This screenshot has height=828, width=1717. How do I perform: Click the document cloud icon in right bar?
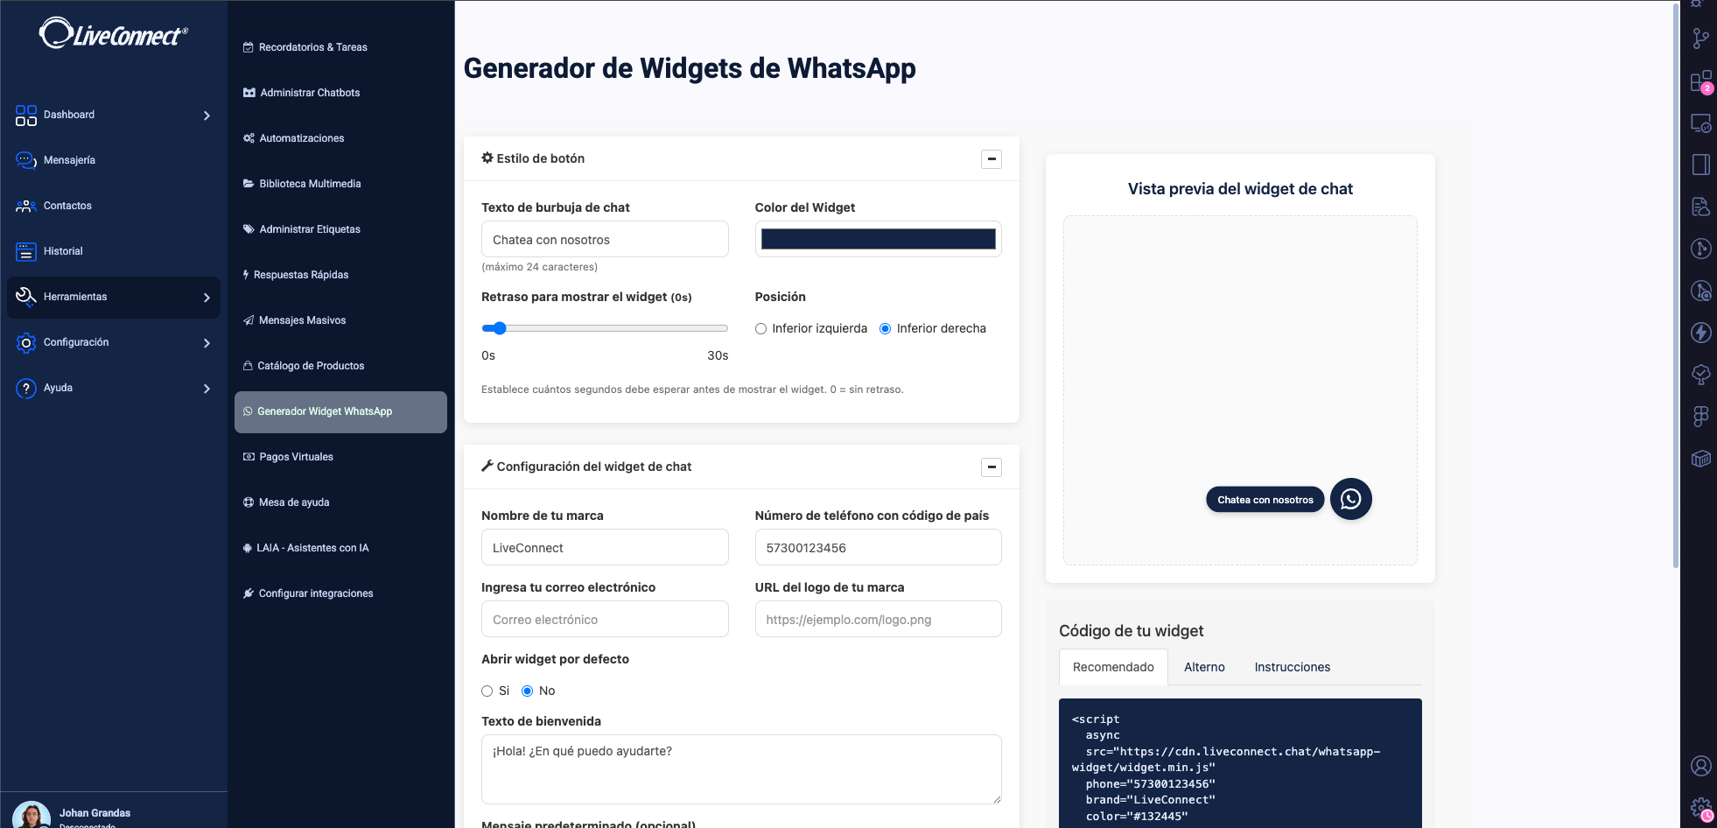[1700, 207]
